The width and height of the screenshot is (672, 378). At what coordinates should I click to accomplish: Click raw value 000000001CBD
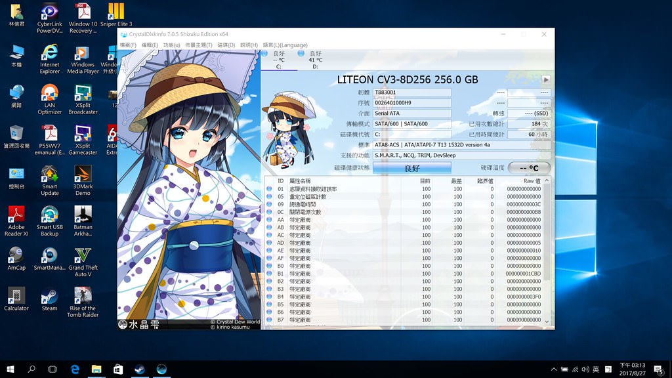click(523, 274)
